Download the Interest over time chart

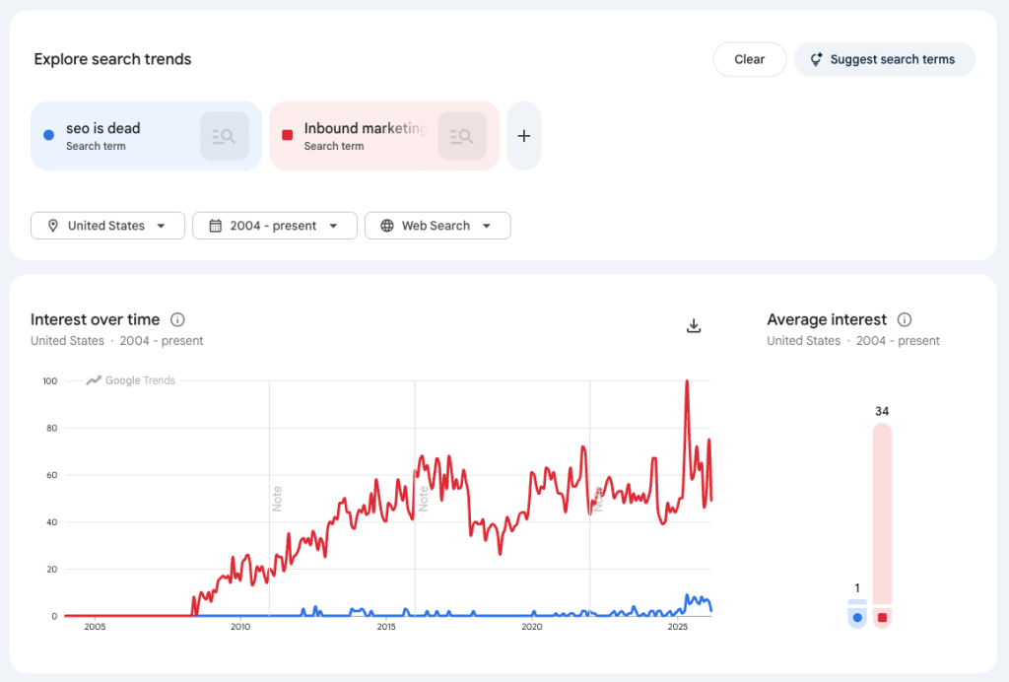pyautogui.click(x=694, y=326)
